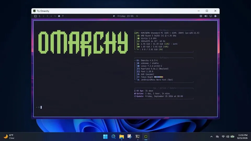Switch to workspace 5
The image size is (251, 141).
tap(55, 16)
